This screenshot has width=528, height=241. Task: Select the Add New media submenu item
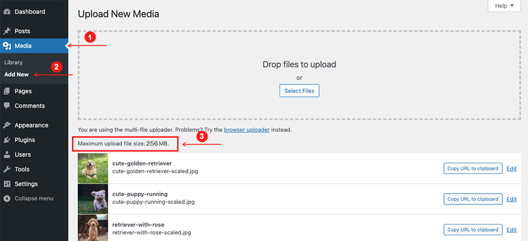(x=16, y=75)
